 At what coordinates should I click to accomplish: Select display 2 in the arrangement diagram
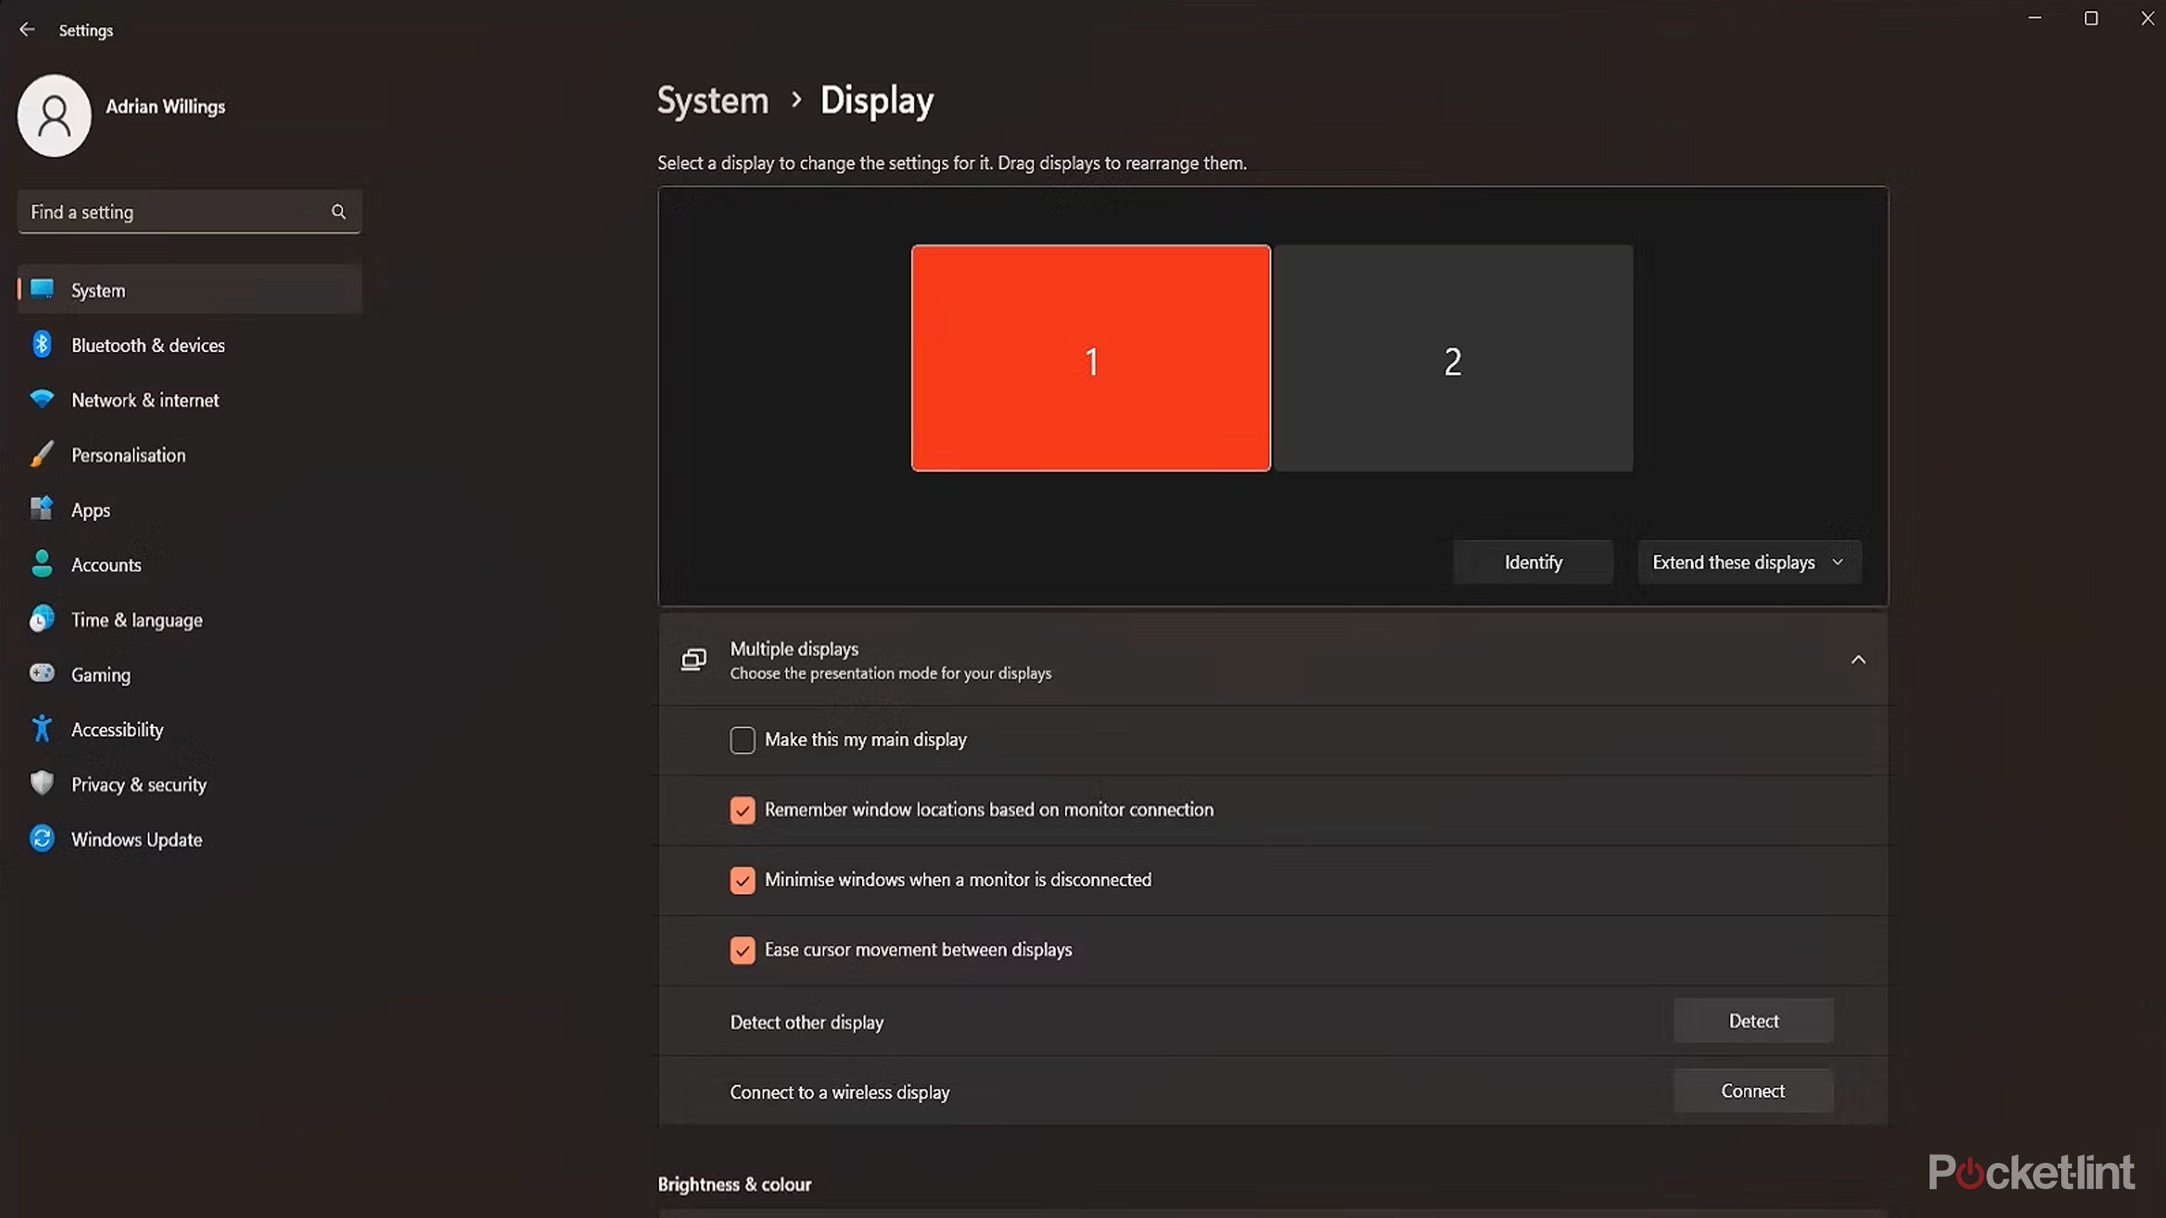(x=1452, y=359)
